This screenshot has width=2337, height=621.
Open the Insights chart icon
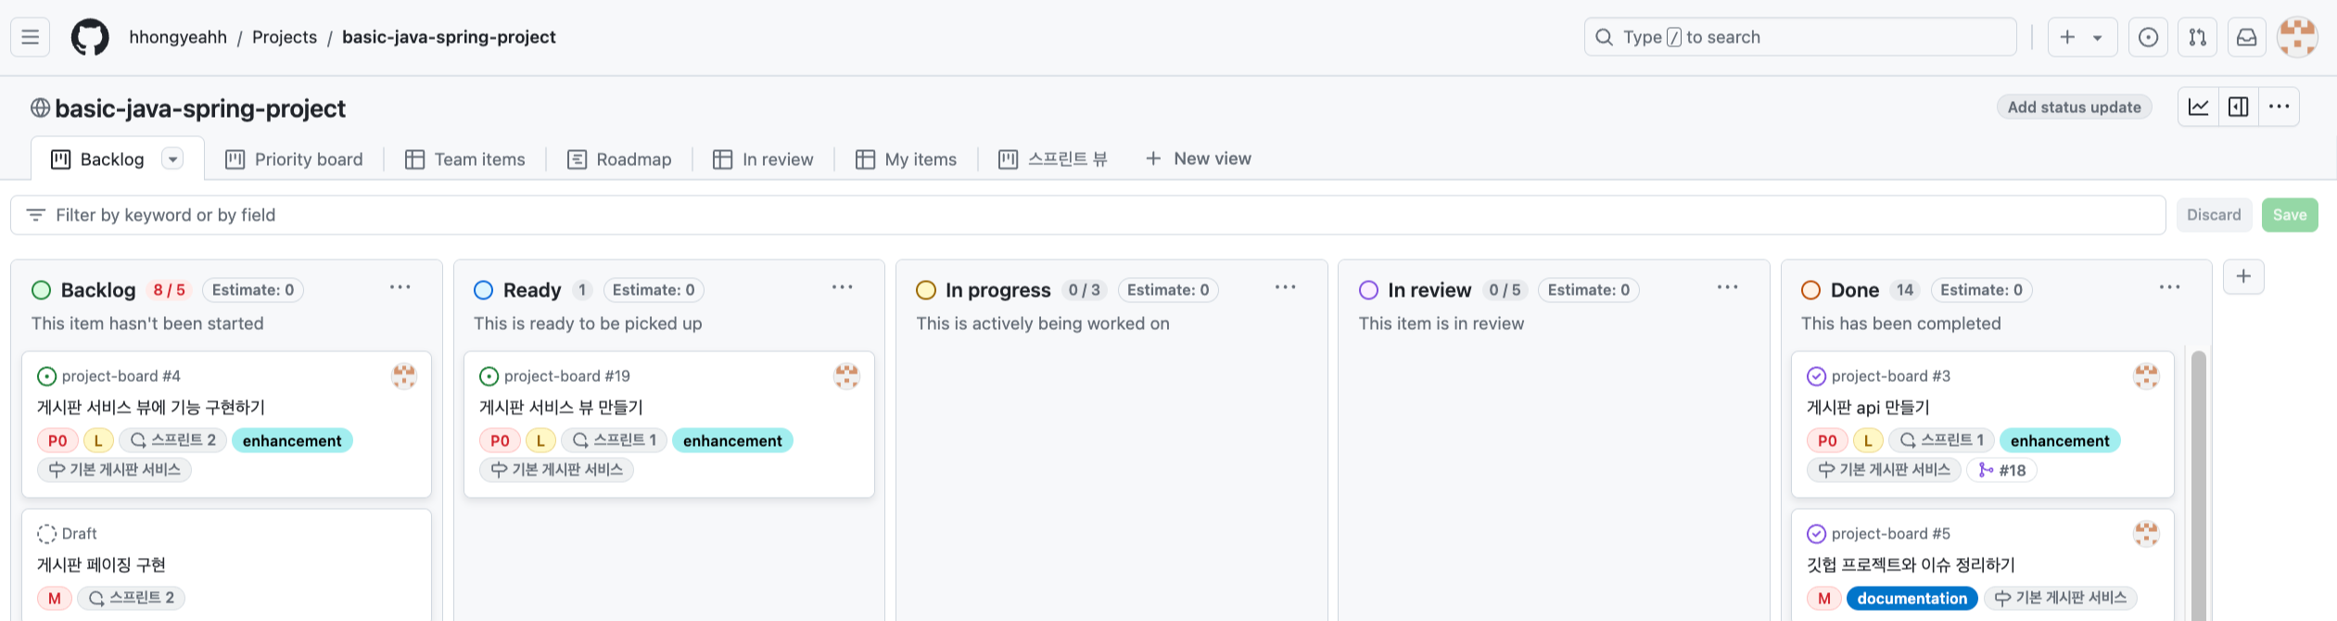coord(2198,107)
